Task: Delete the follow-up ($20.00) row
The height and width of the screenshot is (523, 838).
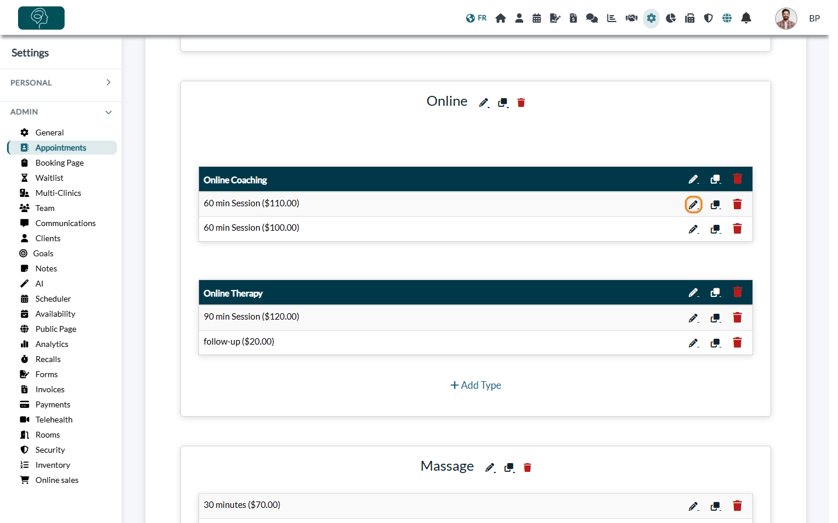Action: point(737,343)
